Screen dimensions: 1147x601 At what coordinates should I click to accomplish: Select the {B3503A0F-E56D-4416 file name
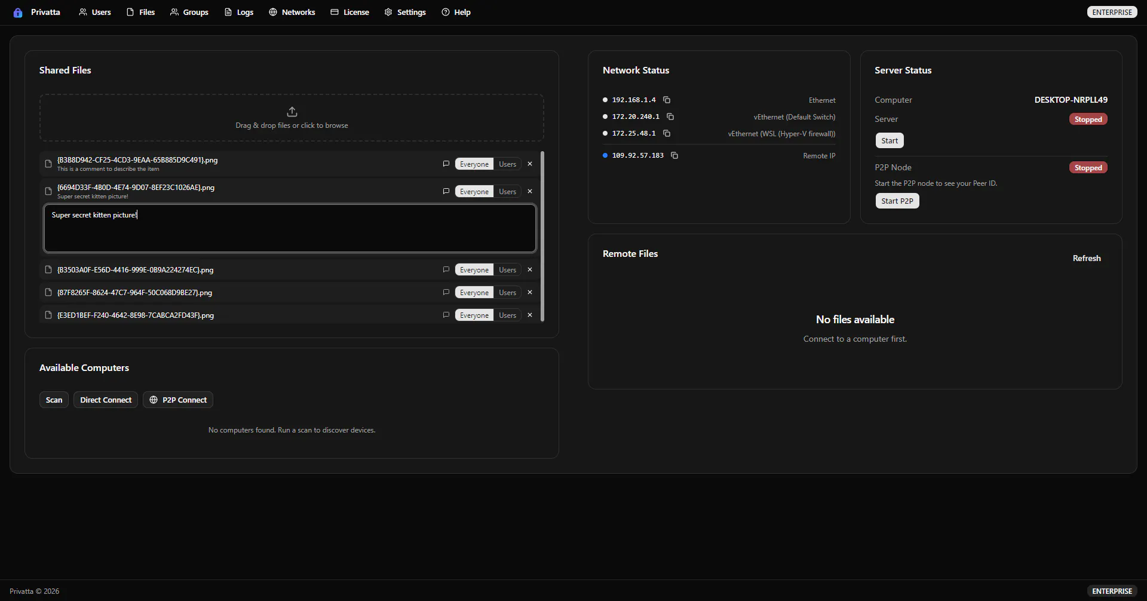click(x=135, y=269)
